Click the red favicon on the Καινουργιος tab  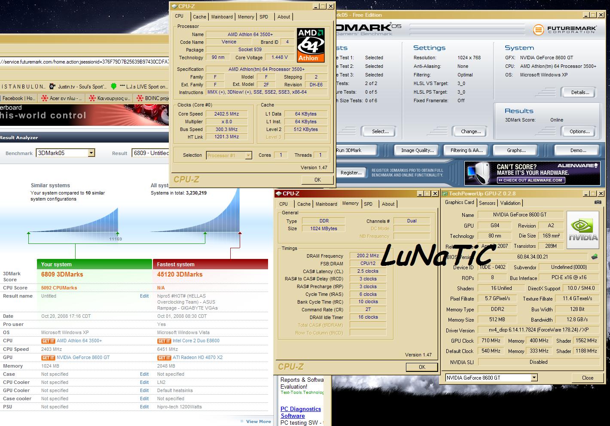[92, 98]
